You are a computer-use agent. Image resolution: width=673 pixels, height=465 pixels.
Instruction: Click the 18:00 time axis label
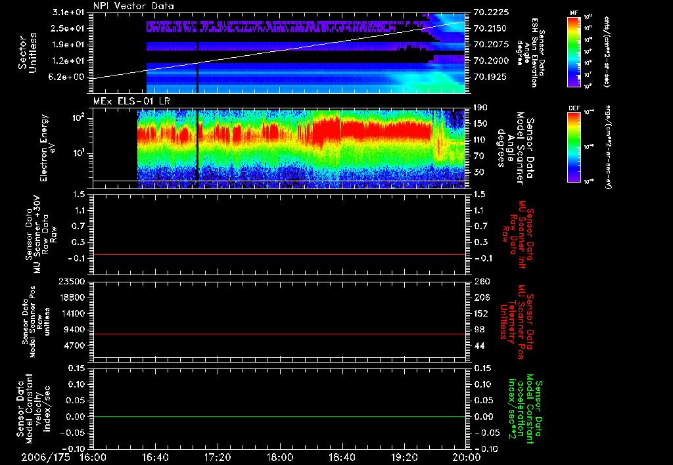pyautogui.click(x=280, y=458)
